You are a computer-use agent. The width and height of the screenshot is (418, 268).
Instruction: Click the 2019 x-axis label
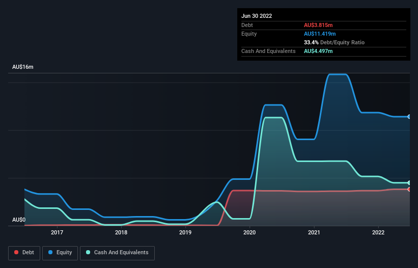(185, 232)
